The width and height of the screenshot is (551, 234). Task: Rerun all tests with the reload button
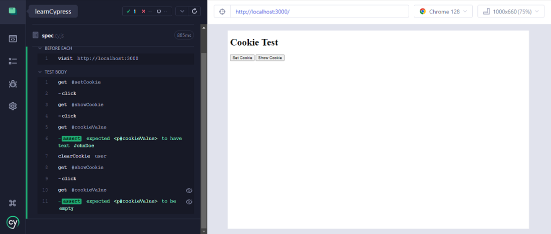tap(195, 11)
